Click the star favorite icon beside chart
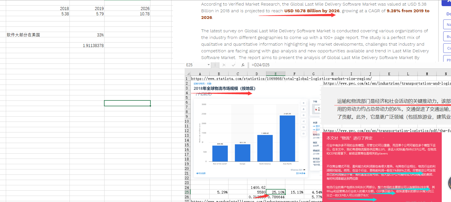 tap(304, 103)
